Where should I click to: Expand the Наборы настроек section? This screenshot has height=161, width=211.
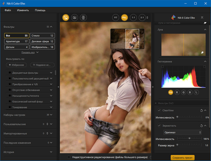(x=51, y=115)
